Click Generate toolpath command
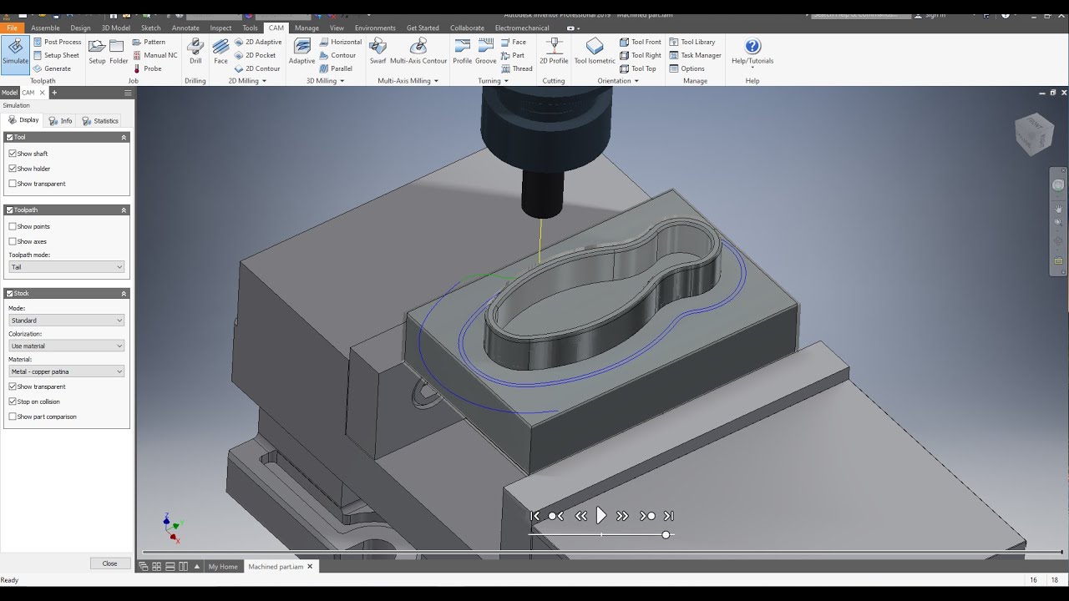The image size is (1069, 601). [x=52, y=68]
